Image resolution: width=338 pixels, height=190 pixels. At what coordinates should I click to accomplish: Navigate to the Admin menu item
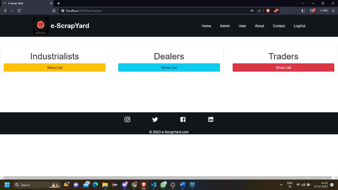[225, 26]
